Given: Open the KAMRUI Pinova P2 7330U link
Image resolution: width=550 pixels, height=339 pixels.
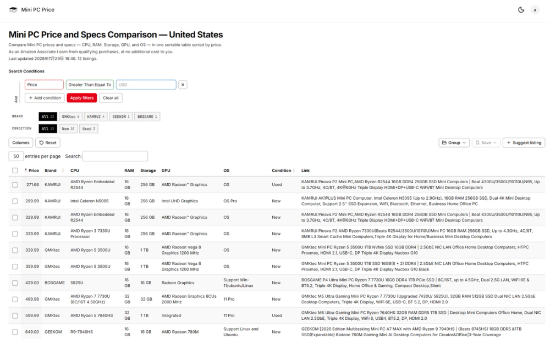Looking at the screenshot, I should point(417,234).
